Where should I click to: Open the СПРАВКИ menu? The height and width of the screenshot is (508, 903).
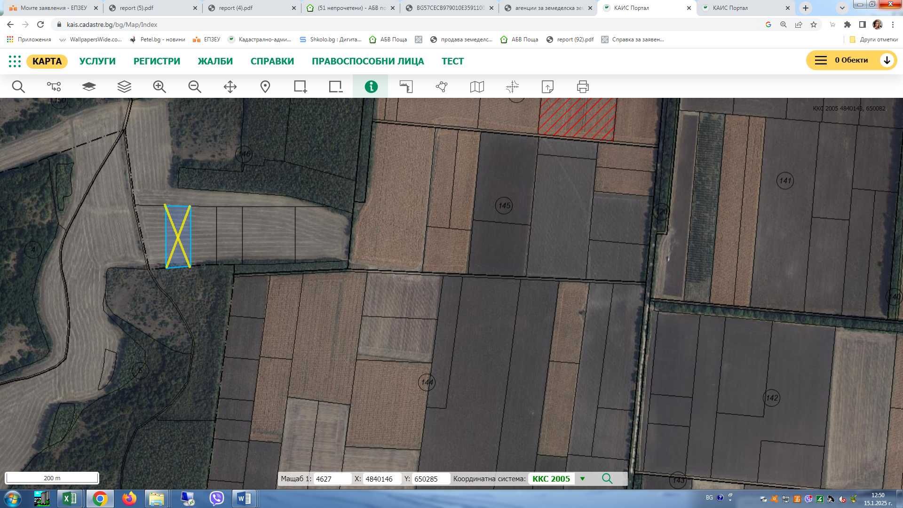click(x=272, y=61)
